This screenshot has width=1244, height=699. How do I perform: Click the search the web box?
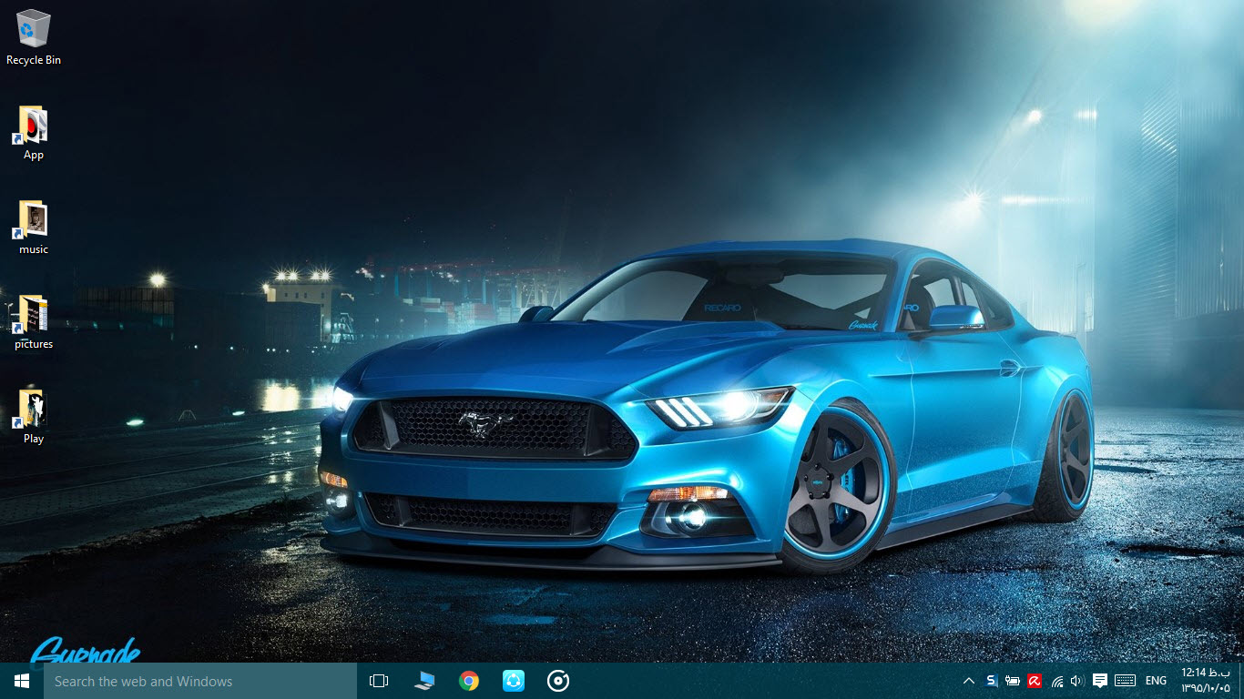point(200,681)
